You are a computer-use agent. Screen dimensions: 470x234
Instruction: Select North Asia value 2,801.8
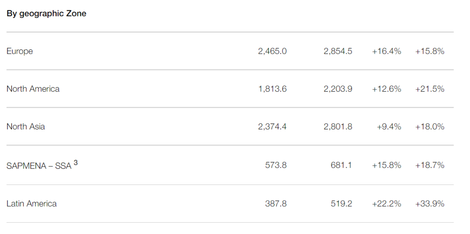click(x=338, y=127)
